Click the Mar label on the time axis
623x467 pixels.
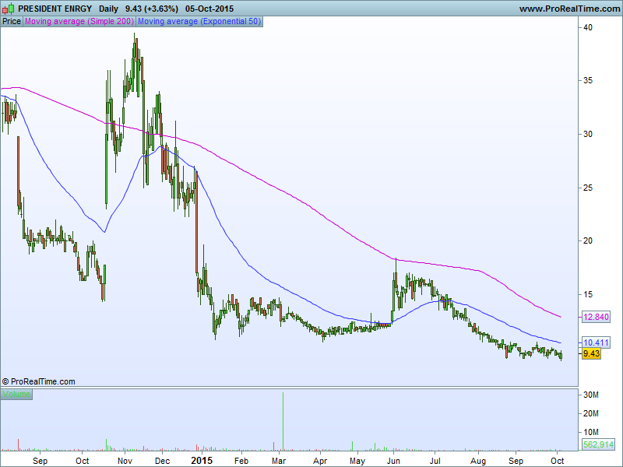click(x=280, y=460)
